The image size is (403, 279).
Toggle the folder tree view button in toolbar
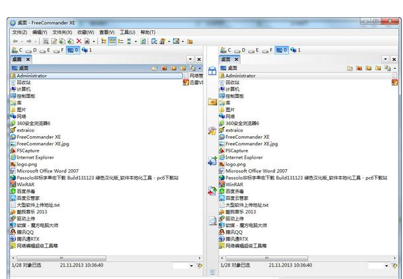click(103, 41)
